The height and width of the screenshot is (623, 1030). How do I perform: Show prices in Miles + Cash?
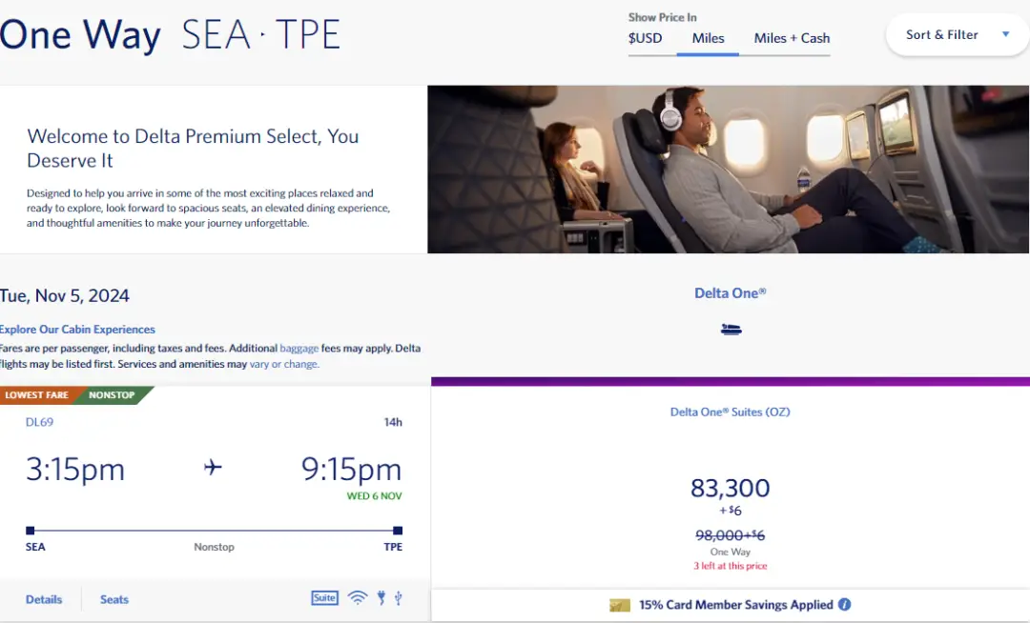click(x=792, y=38)
